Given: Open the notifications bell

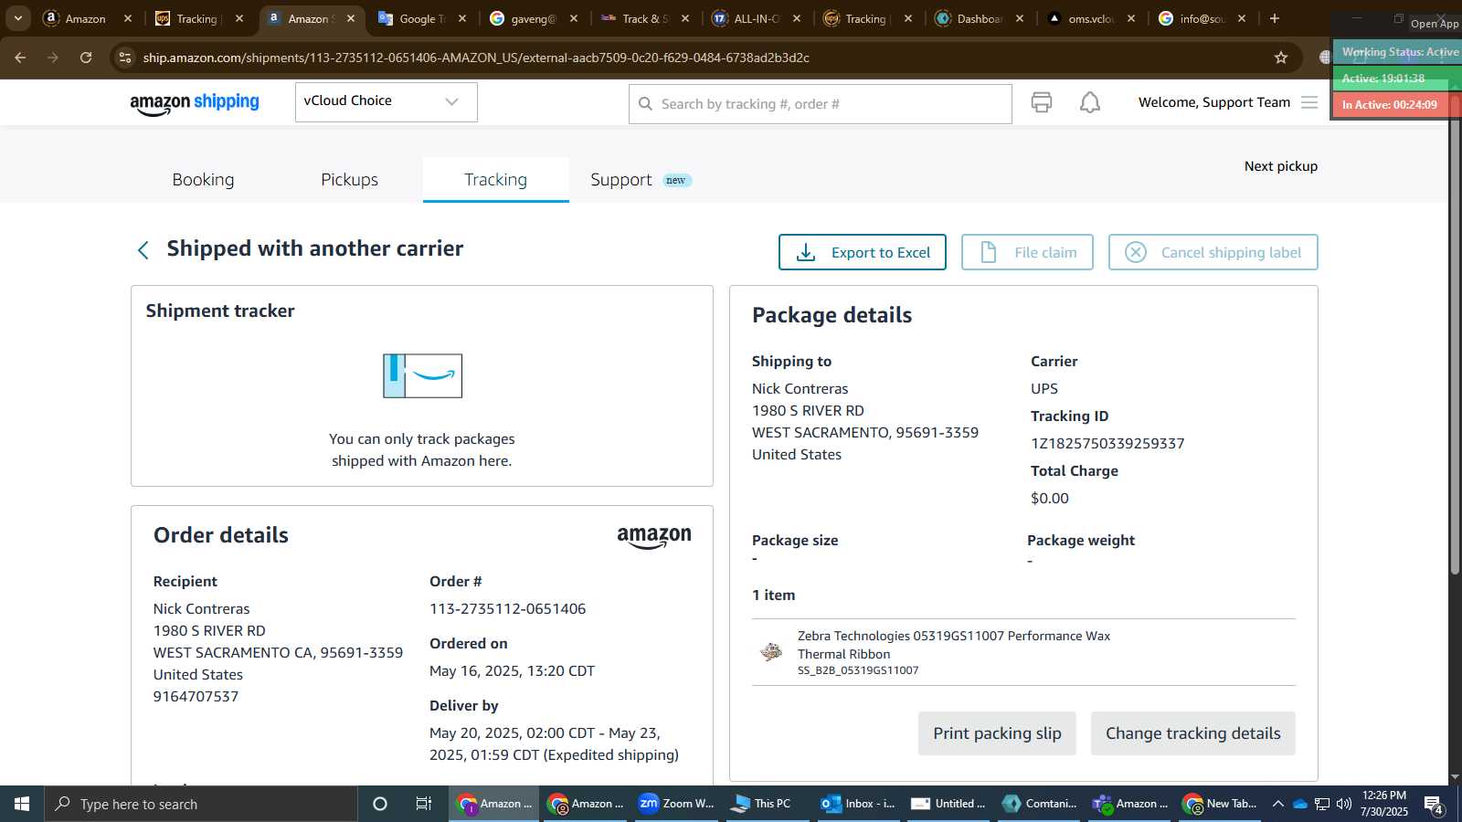Looking at the screenshot, I should [1089, 102].
